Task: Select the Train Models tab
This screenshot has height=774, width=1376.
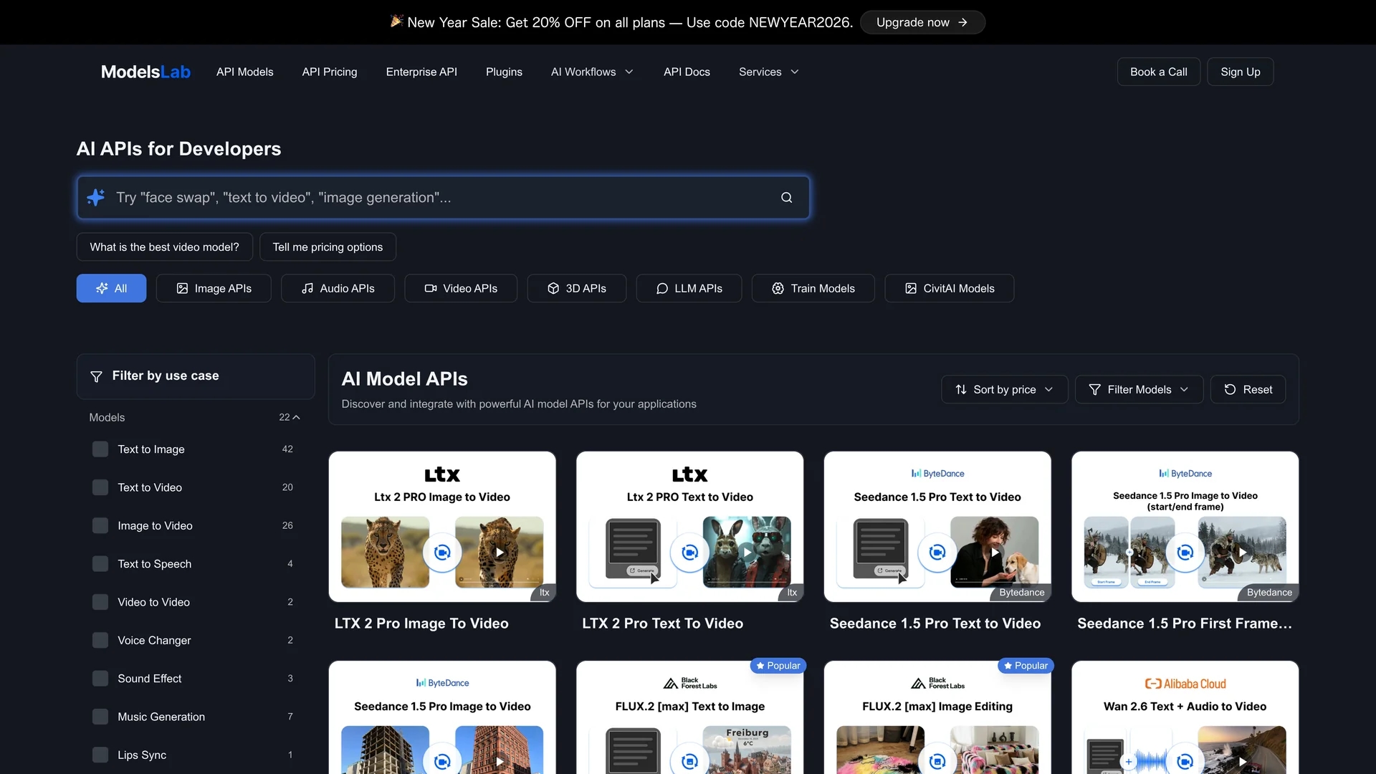Action: point(813,288)
